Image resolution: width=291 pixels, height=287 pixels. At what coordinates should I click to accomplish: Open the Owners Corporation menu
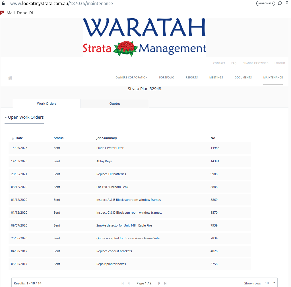(x=132, y=77)
